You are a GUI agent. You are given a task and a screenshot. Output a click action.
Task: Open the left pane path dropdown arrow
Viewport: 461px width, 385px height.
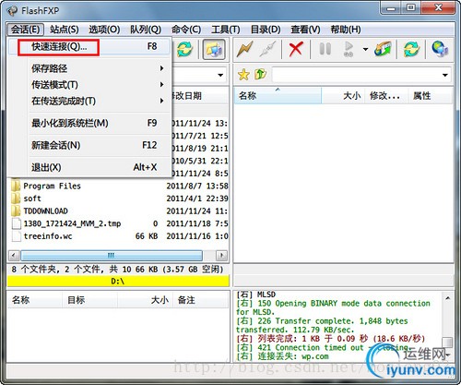pyautogui.click(x=220, y=75)
